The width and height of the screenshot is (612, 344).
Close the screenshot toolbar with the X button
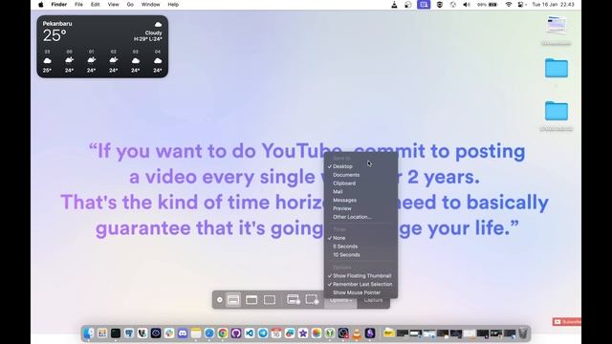tap(220, 300)
